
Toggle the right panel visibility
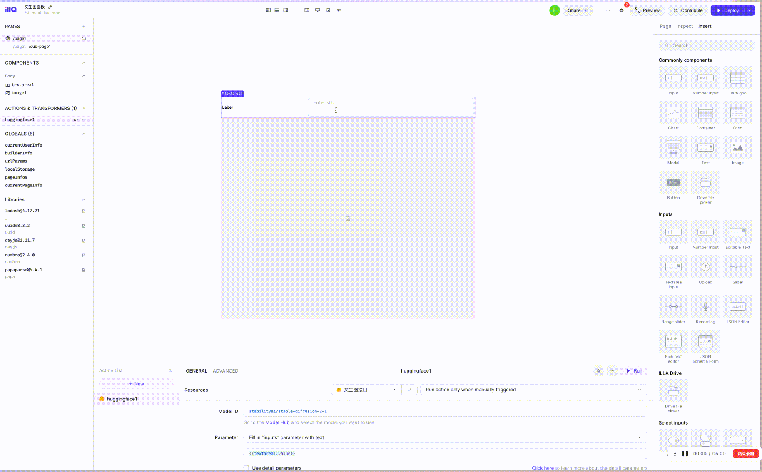pos(286,10)
